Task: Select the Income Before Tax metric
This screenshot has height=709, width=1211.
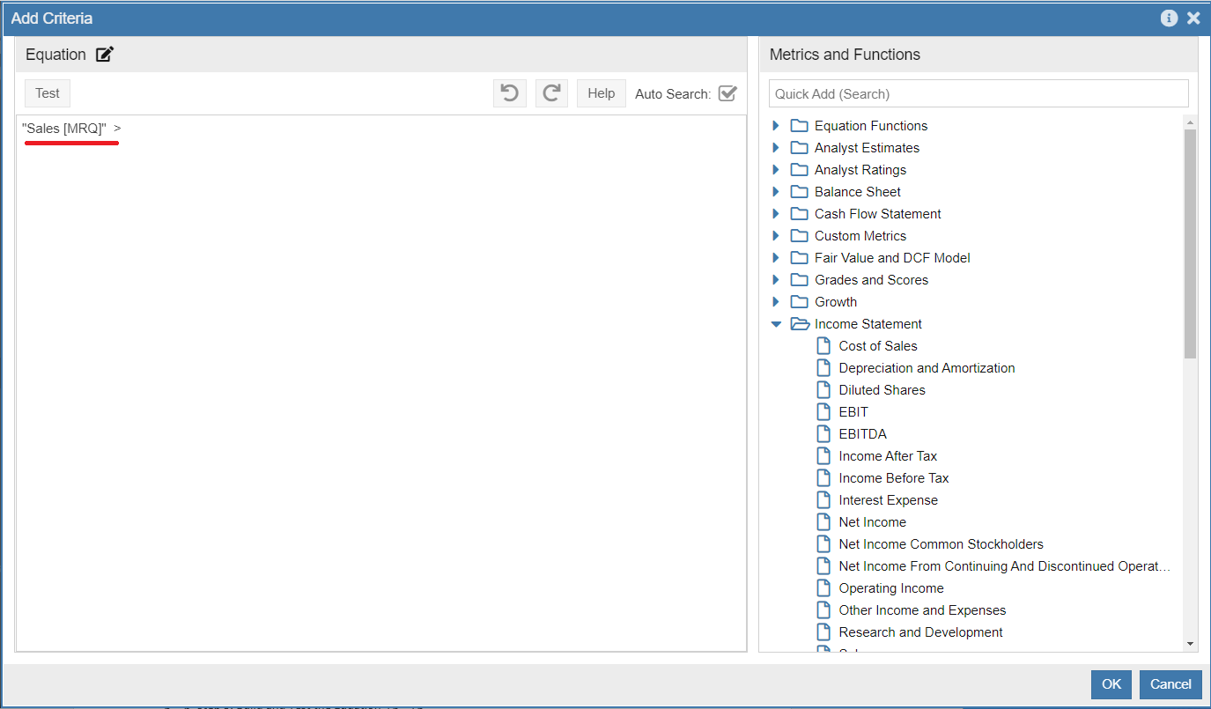Action: (x=894, y=478)
